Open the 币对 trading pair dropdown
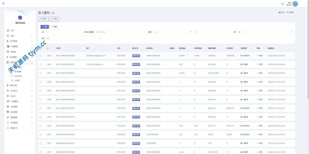309x154 pixels. pos(264,32)
